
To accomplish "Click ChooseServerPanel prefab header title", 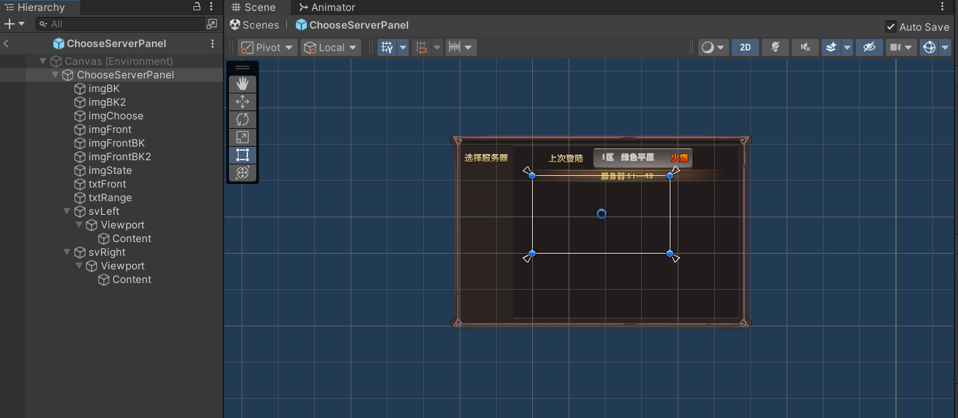I will tap(110, 44).
